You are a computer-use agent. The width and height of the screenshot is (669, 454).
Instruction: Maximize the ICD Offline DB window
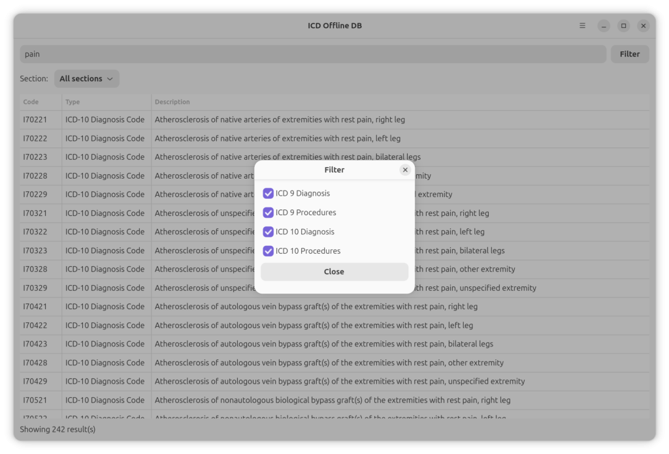click(623, 26)
